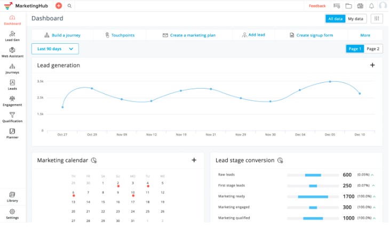Select day 2 on marketing calendar
The width and height of the screenshot is (390, 229).
coord(118,184)
